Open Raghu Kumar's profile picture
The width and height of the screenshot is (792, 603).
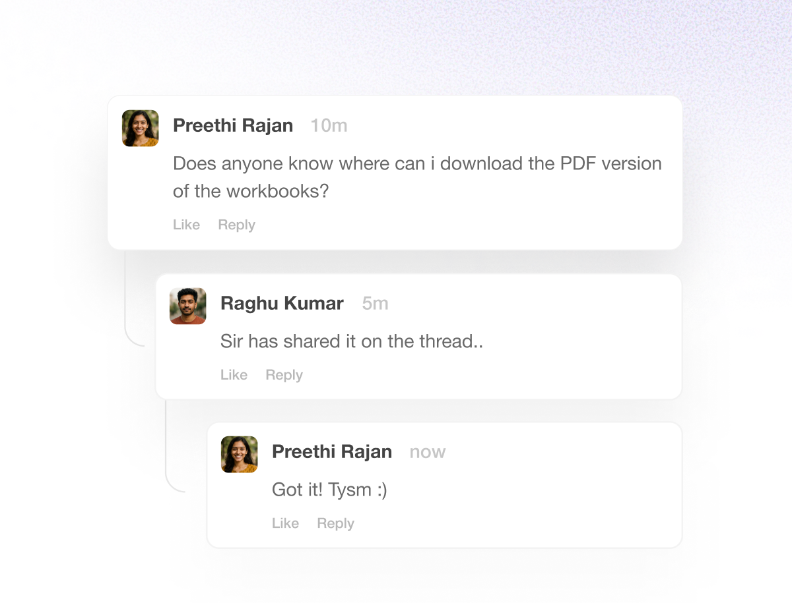click(x=188, y=306)
